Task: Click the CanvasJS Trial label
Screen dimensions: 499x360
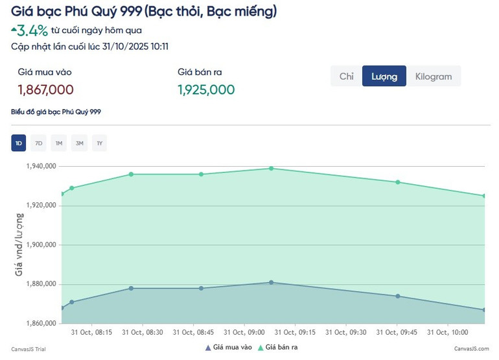Action: (x=29, y=349)
